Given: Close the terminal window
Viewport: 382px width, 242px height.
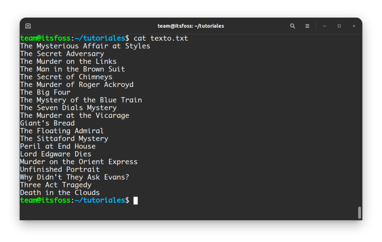Looking at the screenshot, I should (x=354, y=26).
